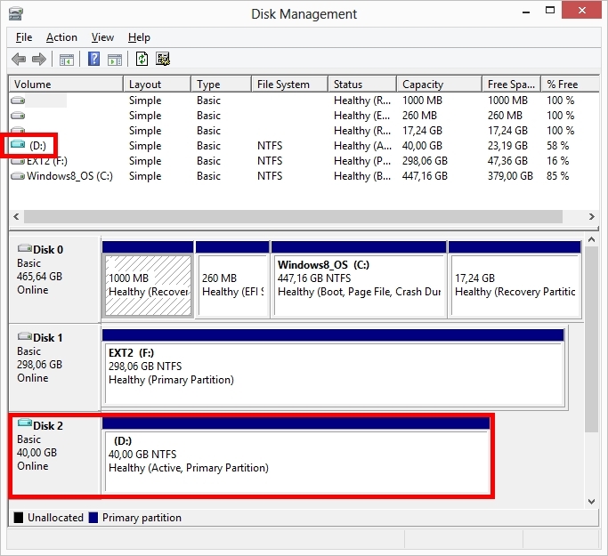Show or hide the console tree icon

(66, 60)
